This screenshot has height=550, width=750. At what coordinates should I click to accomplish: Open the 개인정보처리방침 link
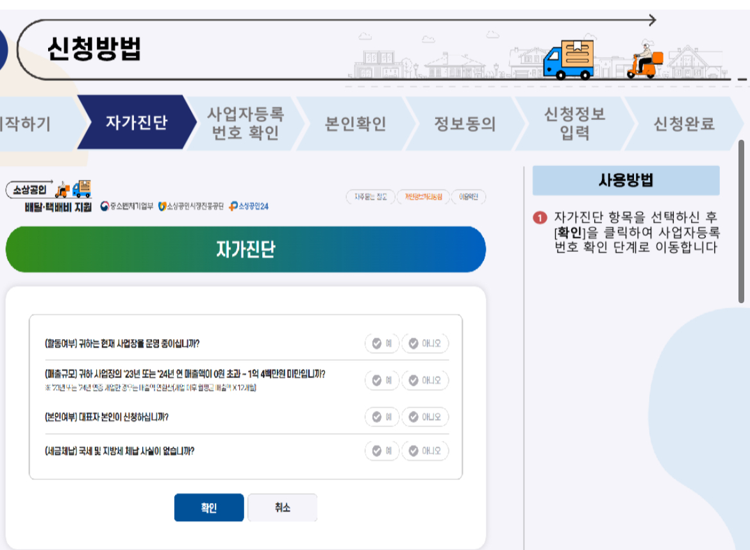[423, 197]
